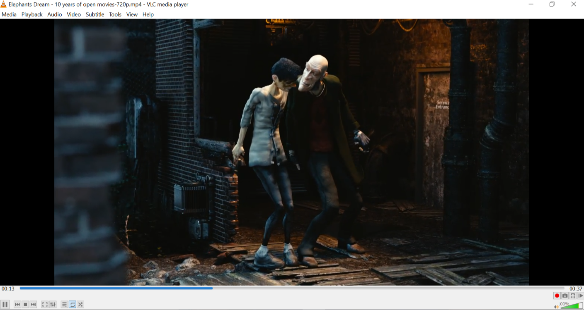Expand the Subtitle menu
This screenshot has height=310, width=584.
95,14
